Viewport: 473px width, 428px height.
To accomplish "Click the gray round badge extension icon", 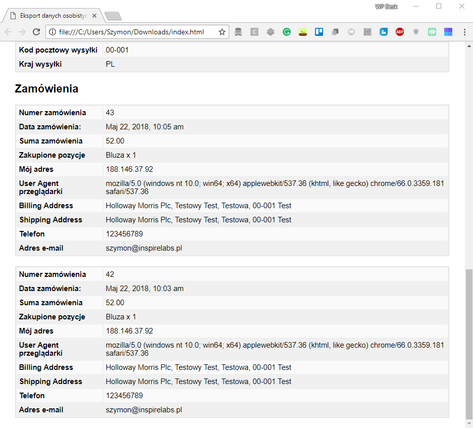I will (351, 32).
